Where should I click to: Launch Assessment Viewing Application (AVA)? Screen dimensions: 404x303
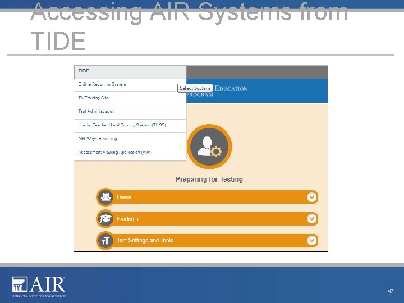[130, 153]
